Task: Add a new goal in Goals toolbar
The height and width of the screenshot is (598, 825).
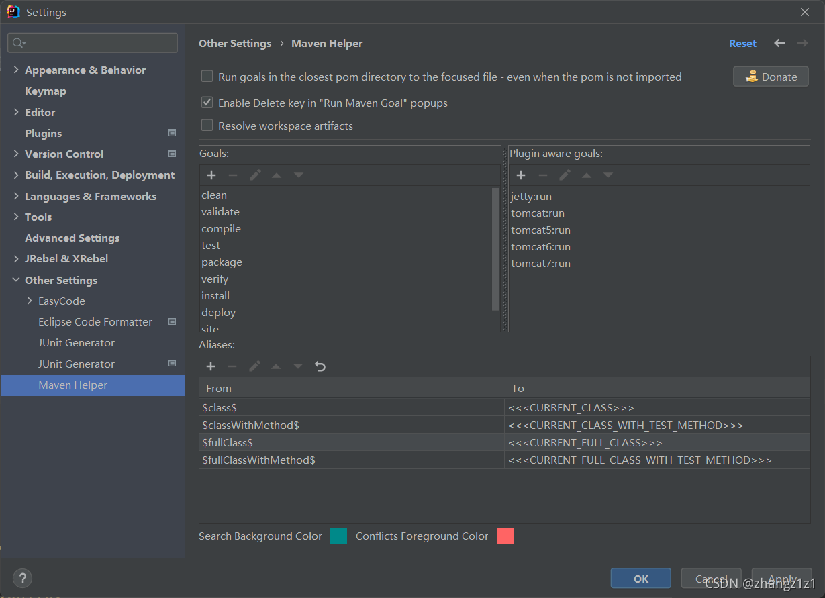Action: click(x=211, y=175)
